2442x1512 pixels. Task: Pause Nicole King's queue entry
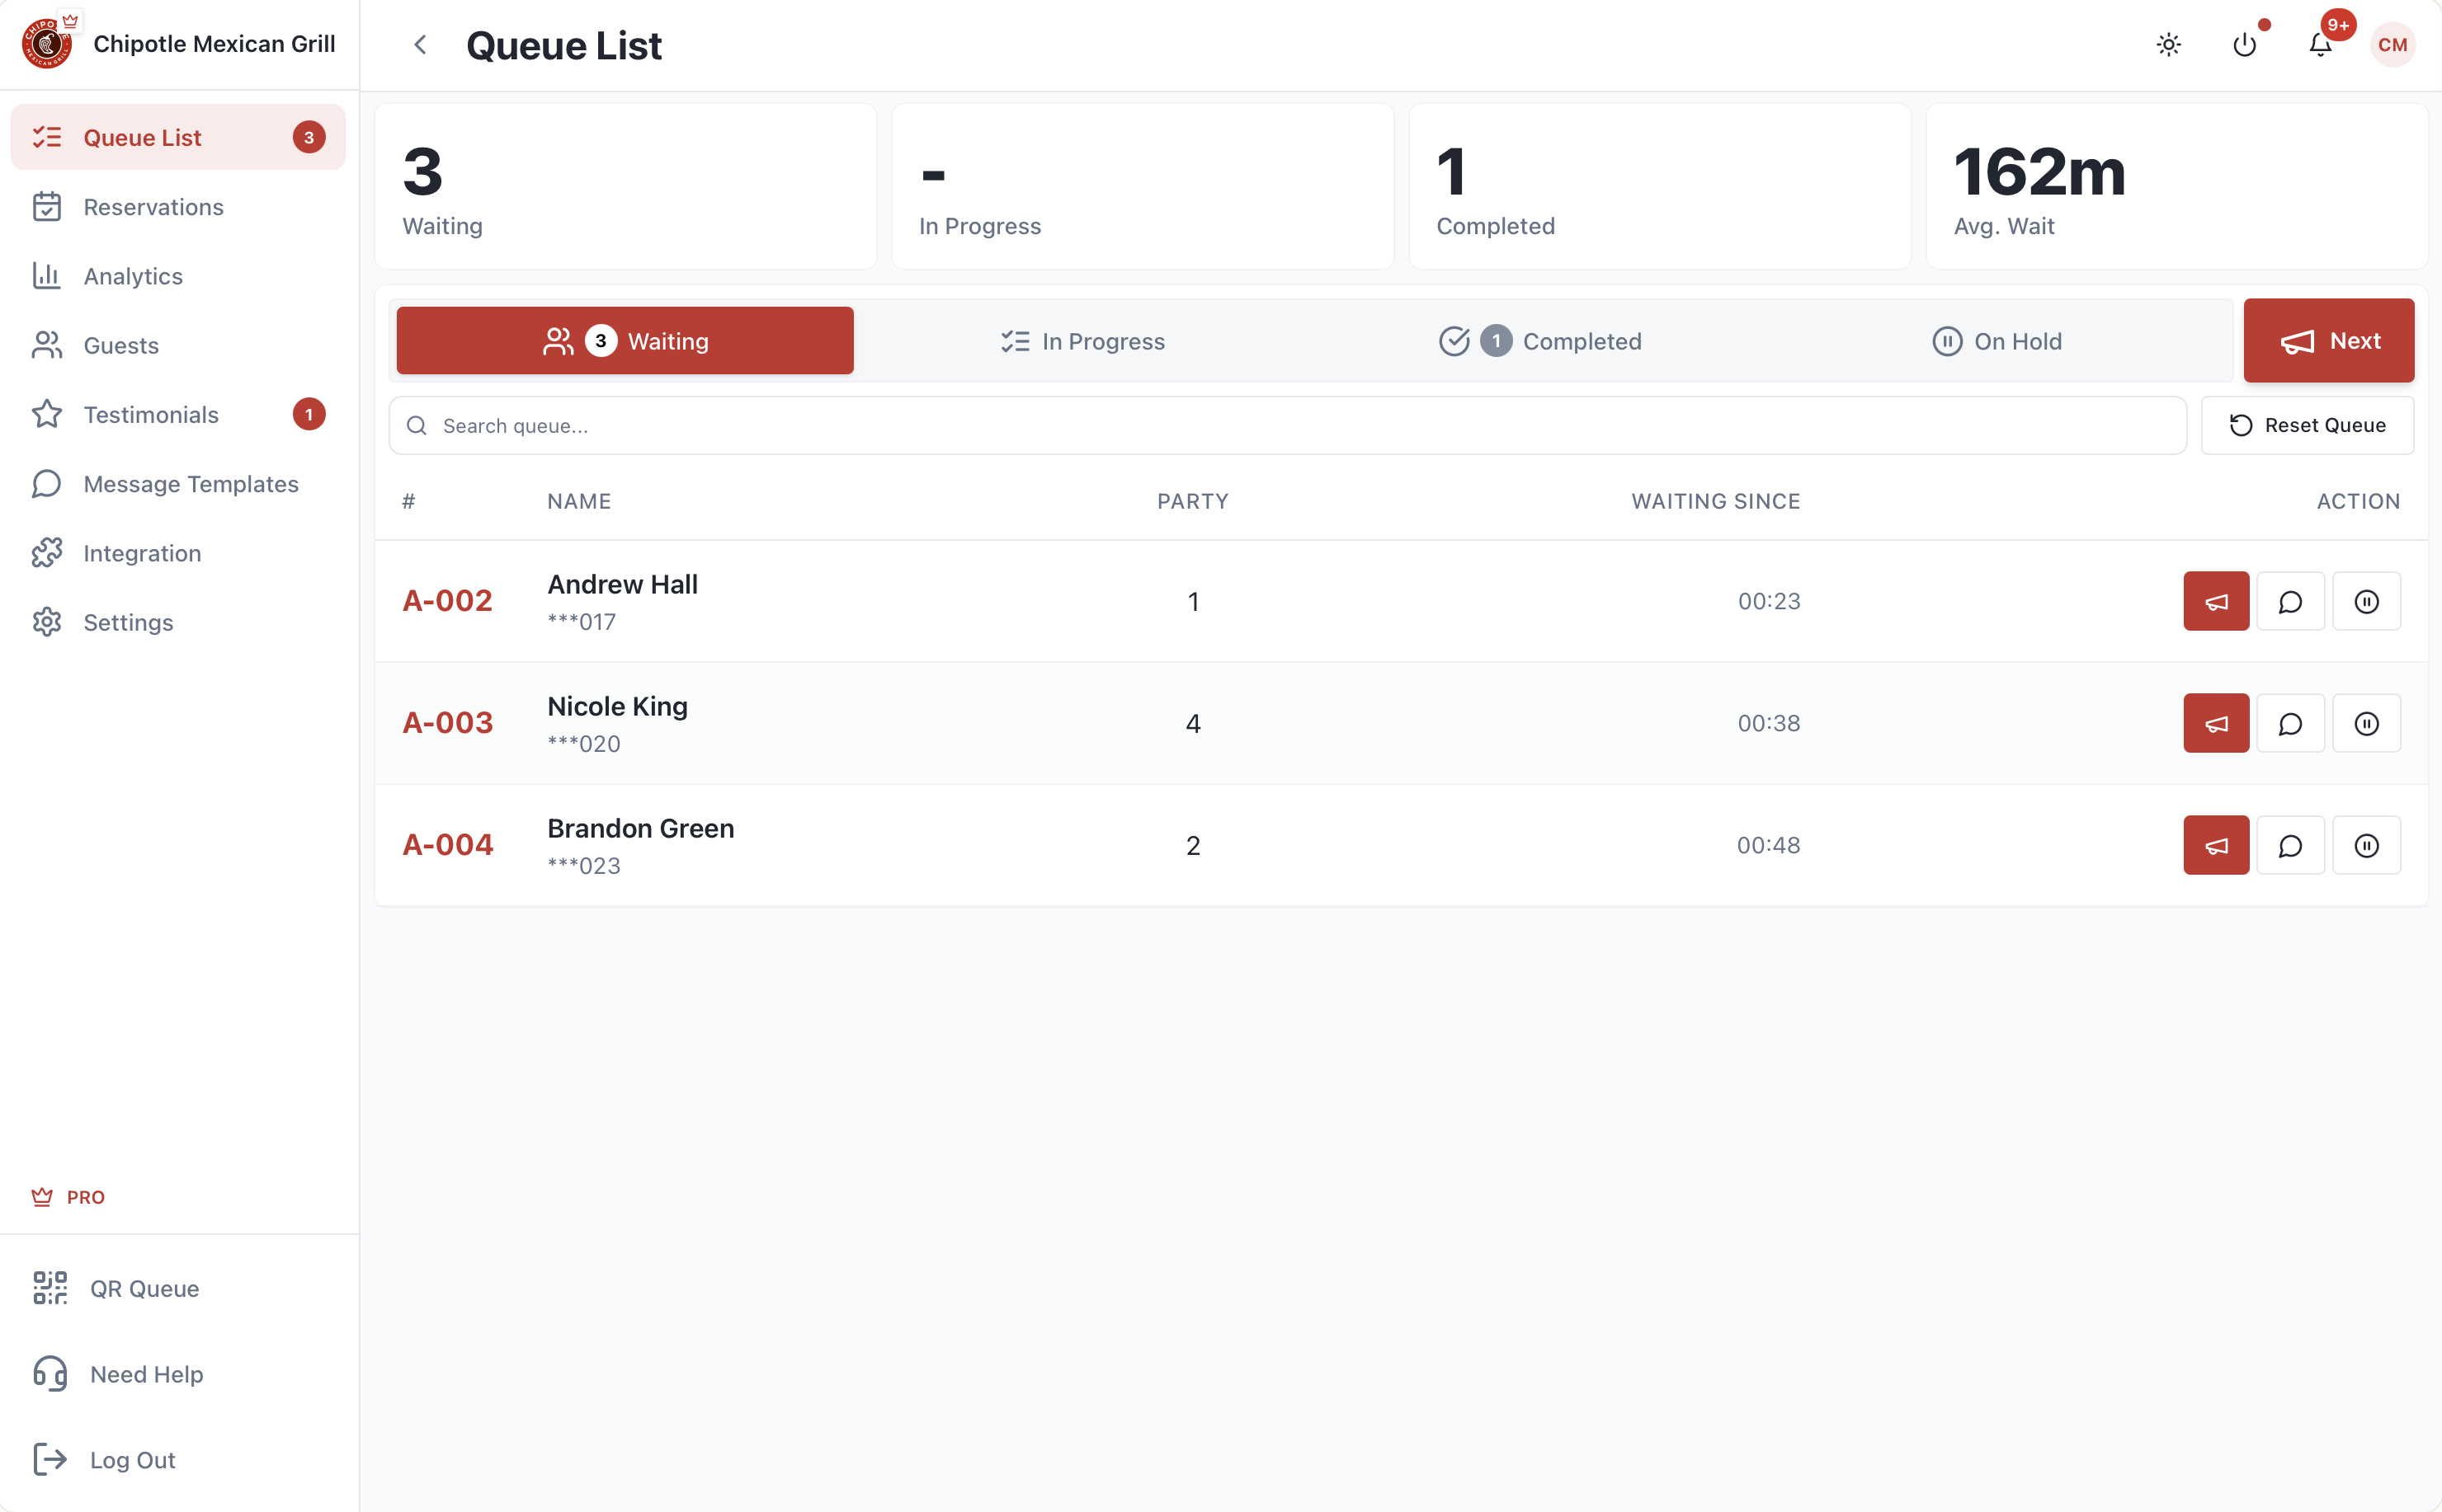tap(2365, 723)
